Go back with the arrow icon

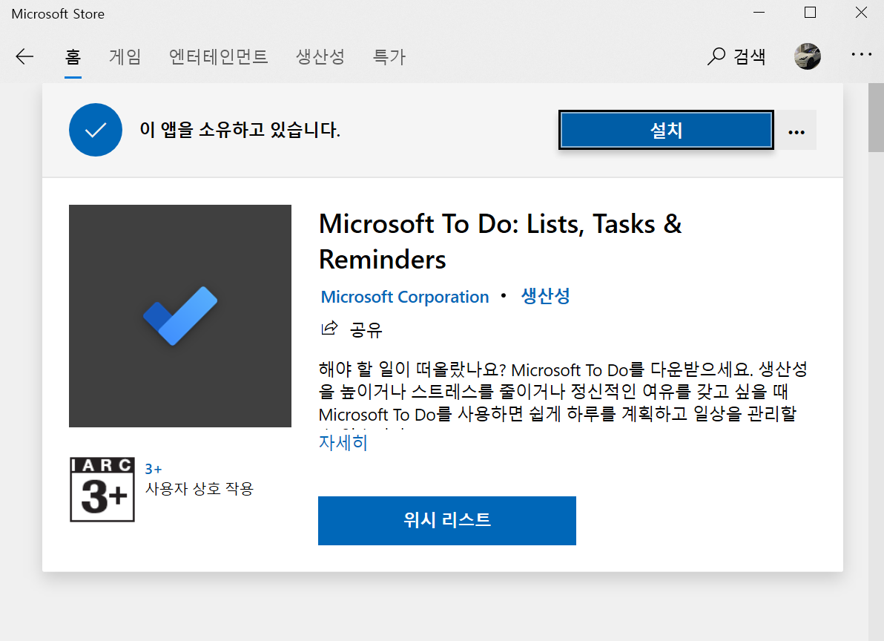[24, 56]
